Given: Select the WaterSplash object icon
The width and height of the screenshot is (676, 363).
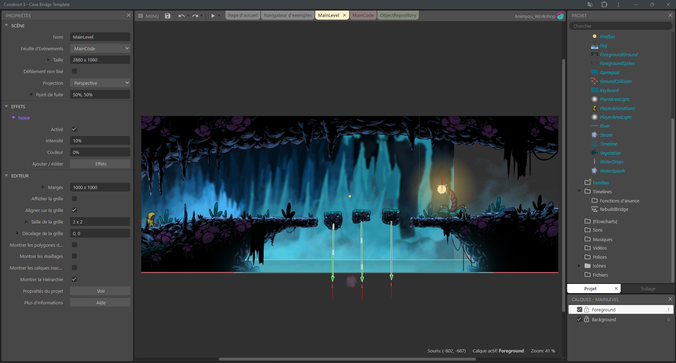Looking at the screenshot, I should (x=595, y=171).
